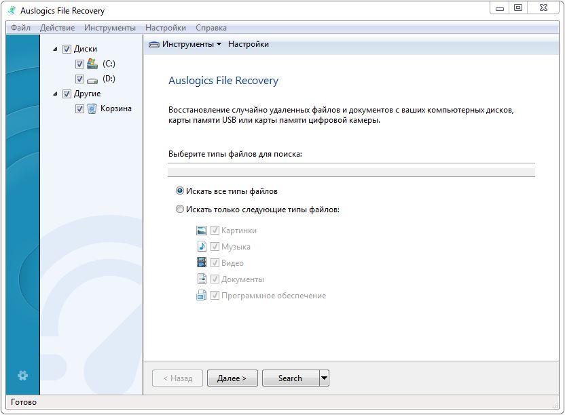This screenshot has width=565, height=415.
Task: Open the Действие menu
Action: coord(57,28)
